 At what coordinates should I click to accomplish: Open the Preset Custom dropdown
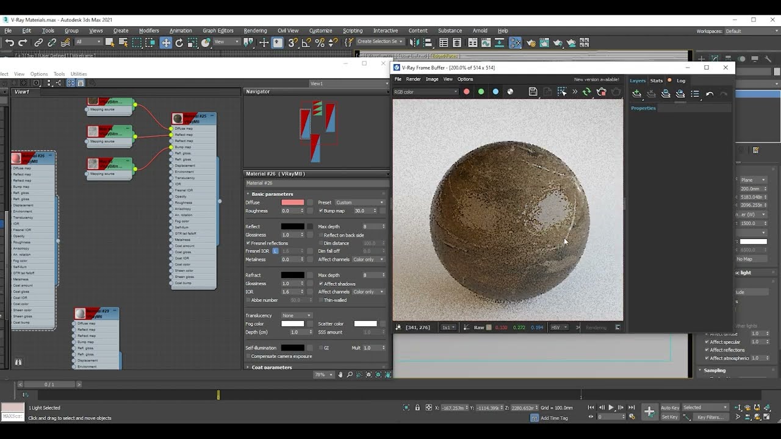click(360, 202)
